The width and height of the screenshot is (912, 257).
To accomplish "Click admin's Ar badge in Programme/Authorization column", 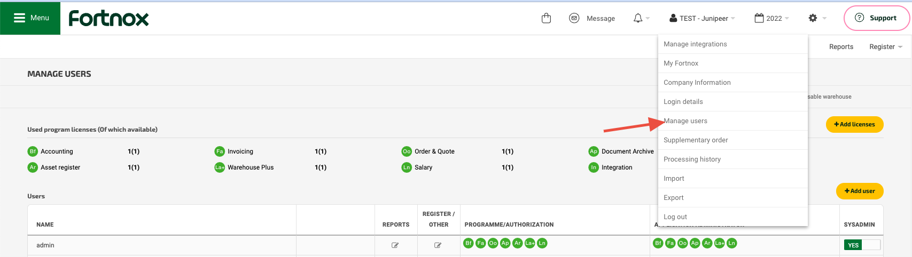I will tap(518, 243).
